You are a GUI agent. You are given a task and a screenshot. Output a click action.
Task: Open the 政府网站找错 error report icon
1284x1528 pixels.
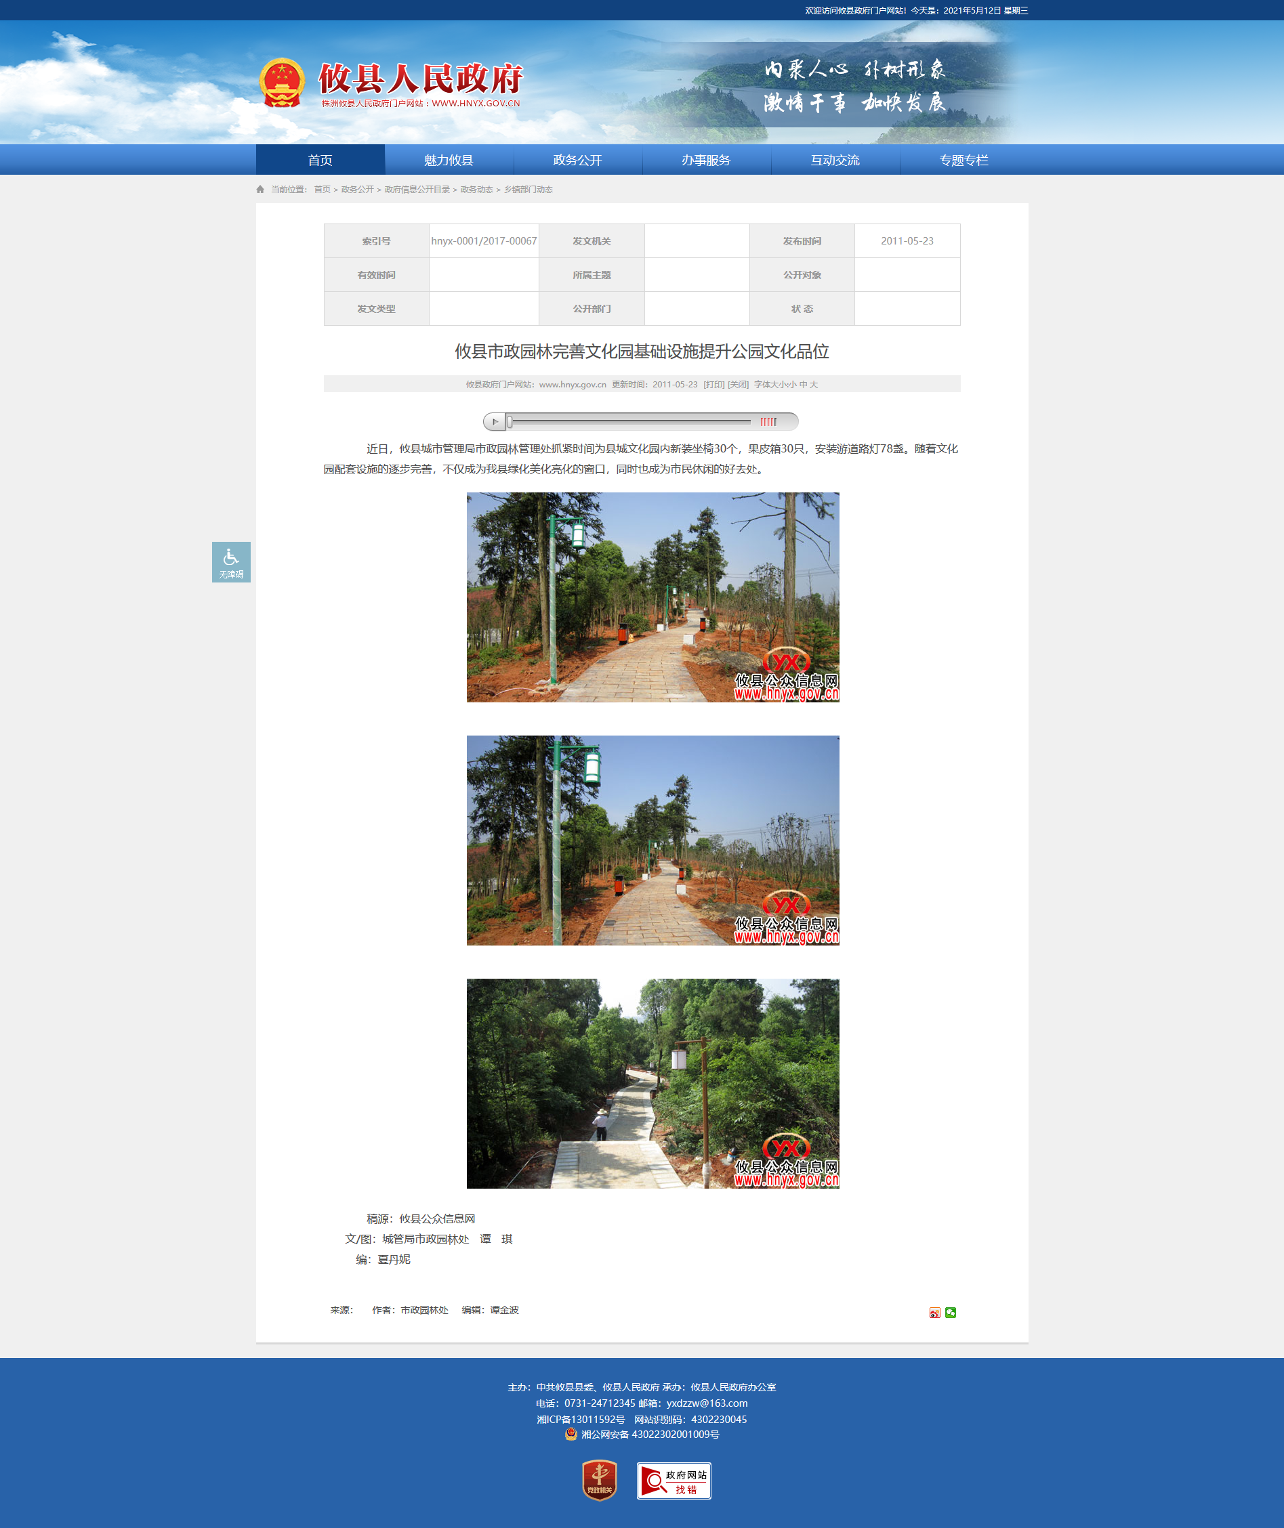coord(674,1481)
